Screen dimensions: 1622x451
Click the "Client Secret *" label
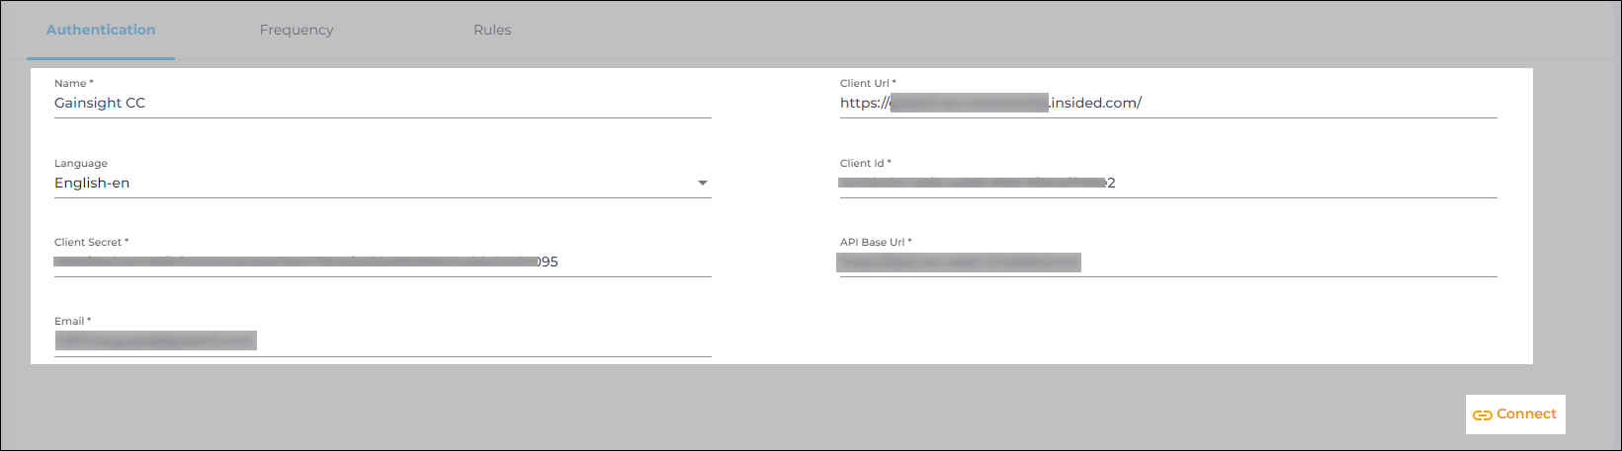click(92, 243)
